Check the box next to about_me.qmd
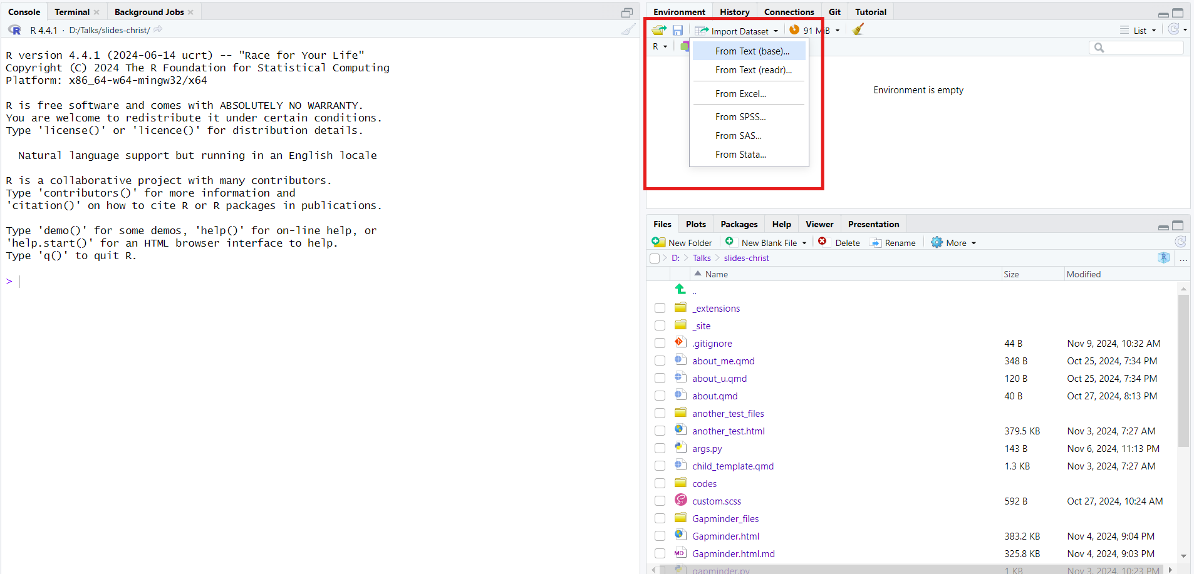Screen dimensions: 1194x574 click(660, 361)
